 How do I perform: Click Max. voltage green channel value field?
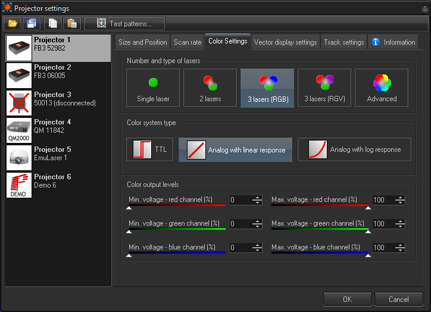pyautogui.click(x=384, y=224)
